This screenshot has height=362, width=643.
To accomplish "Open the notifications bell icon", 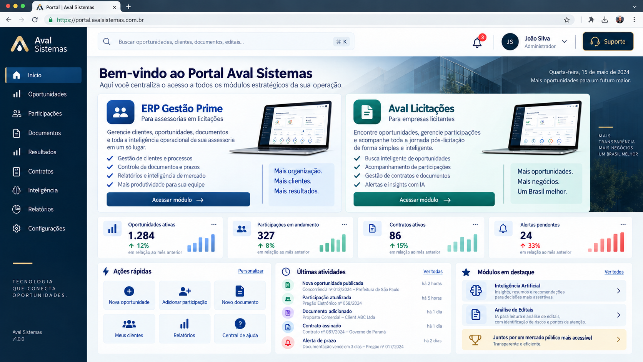I will (x=477, y=42).
